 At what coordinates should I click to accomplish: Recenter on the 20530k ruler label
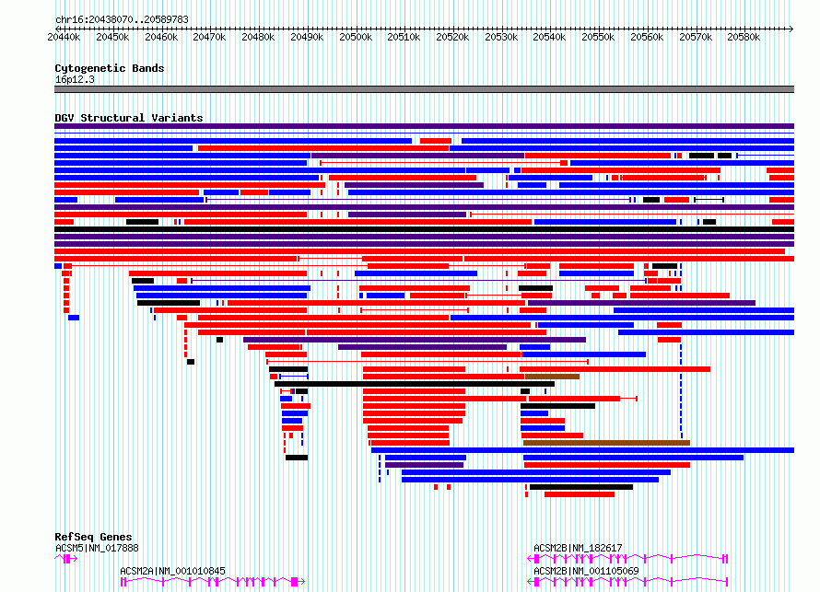click(x=501, y=37)
